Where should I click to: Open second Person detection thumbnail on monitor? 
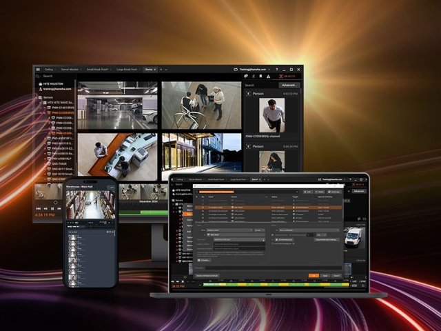[x=271, y=161]
